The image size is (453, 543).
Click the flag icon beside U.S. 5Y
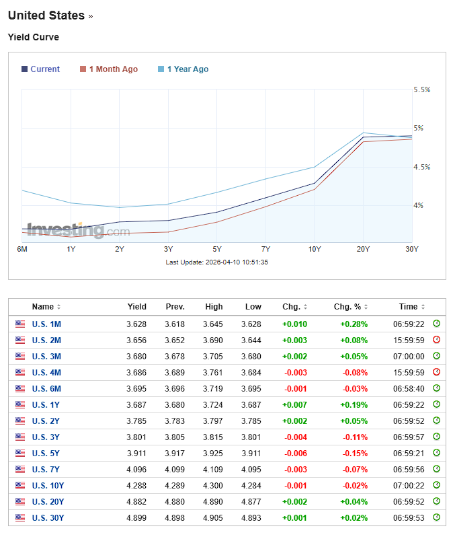pyautogui.click(x=20, y=454)
